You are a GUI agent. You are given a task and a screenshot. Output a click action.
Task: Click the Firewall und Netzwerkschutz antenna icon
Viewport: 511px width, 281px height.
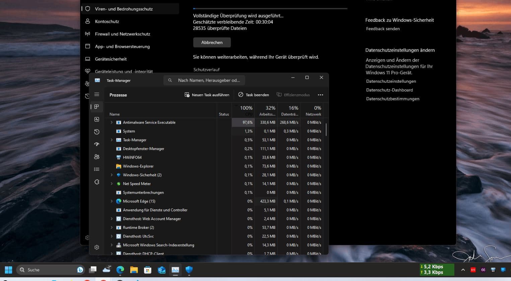tap(88, 34)
